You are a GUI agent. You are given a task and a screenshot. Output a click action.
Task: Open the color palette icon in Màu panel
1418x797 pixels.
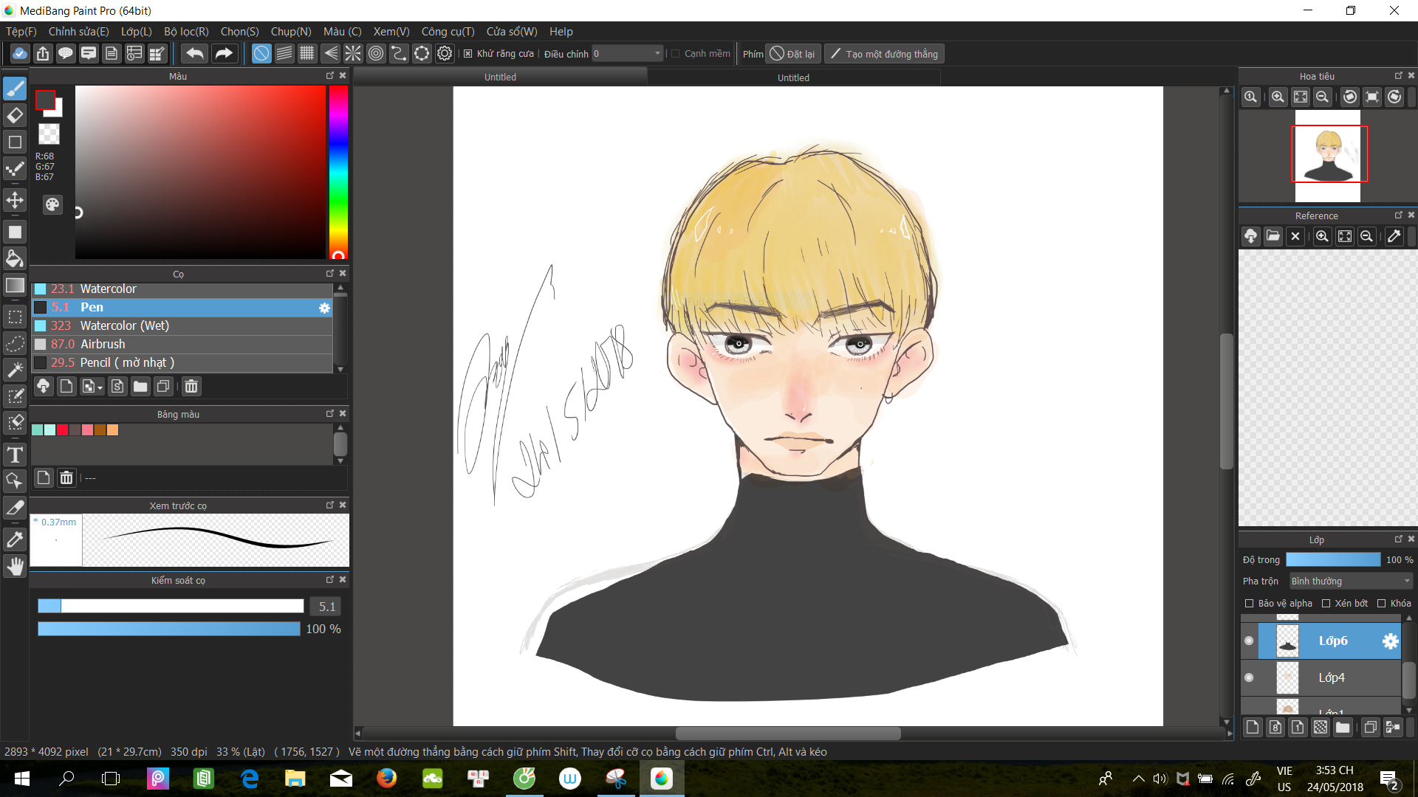pyautogui.click(x=52, y=204)
